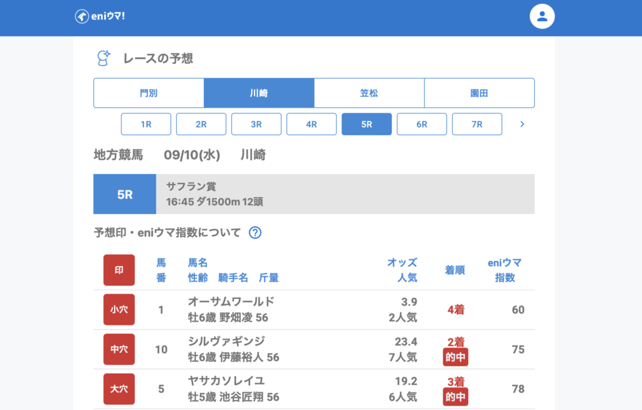The height and width of the screenshot is (410, 642).
Task: Click the race prediction head icon
Action: click(103, 58)
